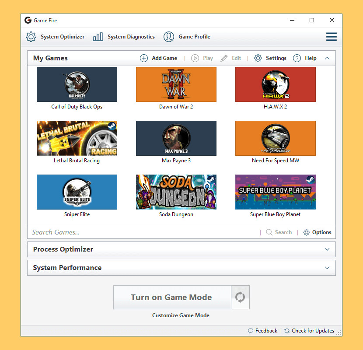Select the Dawn of War 2 thumbnail
This screenshot has width=363, height=350.
coord(176,84)
